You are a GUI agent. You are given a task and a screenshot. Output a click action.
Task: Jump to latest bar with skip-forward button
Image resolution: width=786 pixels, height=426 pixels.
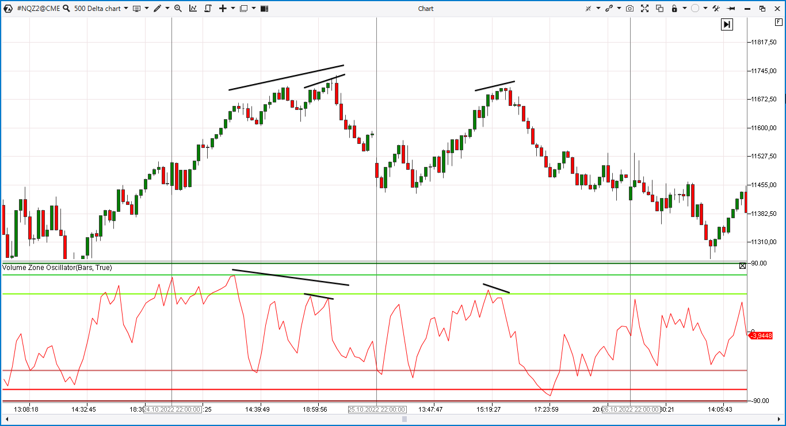727,24
